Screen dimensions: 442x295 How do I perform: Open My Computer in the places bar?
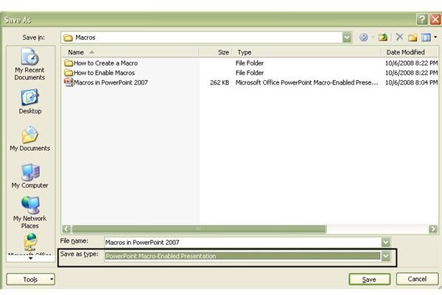30,176
